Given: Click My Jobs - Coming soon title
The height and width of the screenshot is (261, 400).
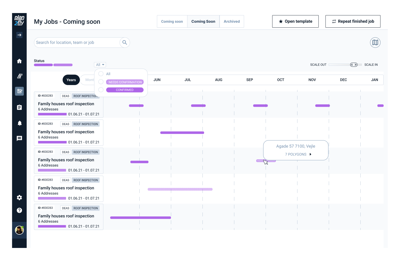Looking at the screenshot, I should click(x=67, y=22).
